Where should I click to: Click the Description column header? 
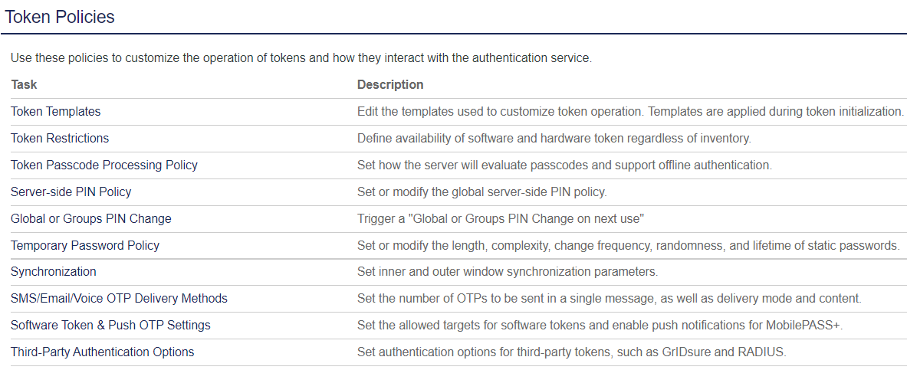pyautogui.click(x=390, y=85)
